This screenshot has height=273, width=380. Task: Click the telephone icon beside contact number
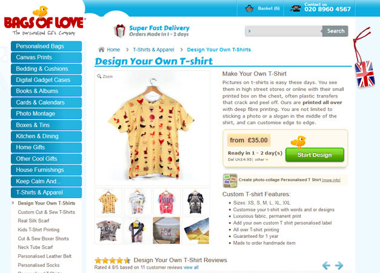click(295, 8)
